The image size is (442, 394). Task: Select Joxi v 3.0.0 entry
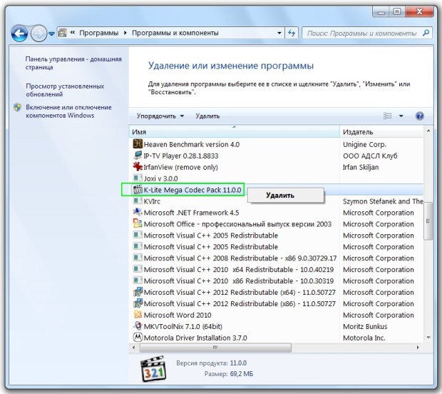pos(160,178)
